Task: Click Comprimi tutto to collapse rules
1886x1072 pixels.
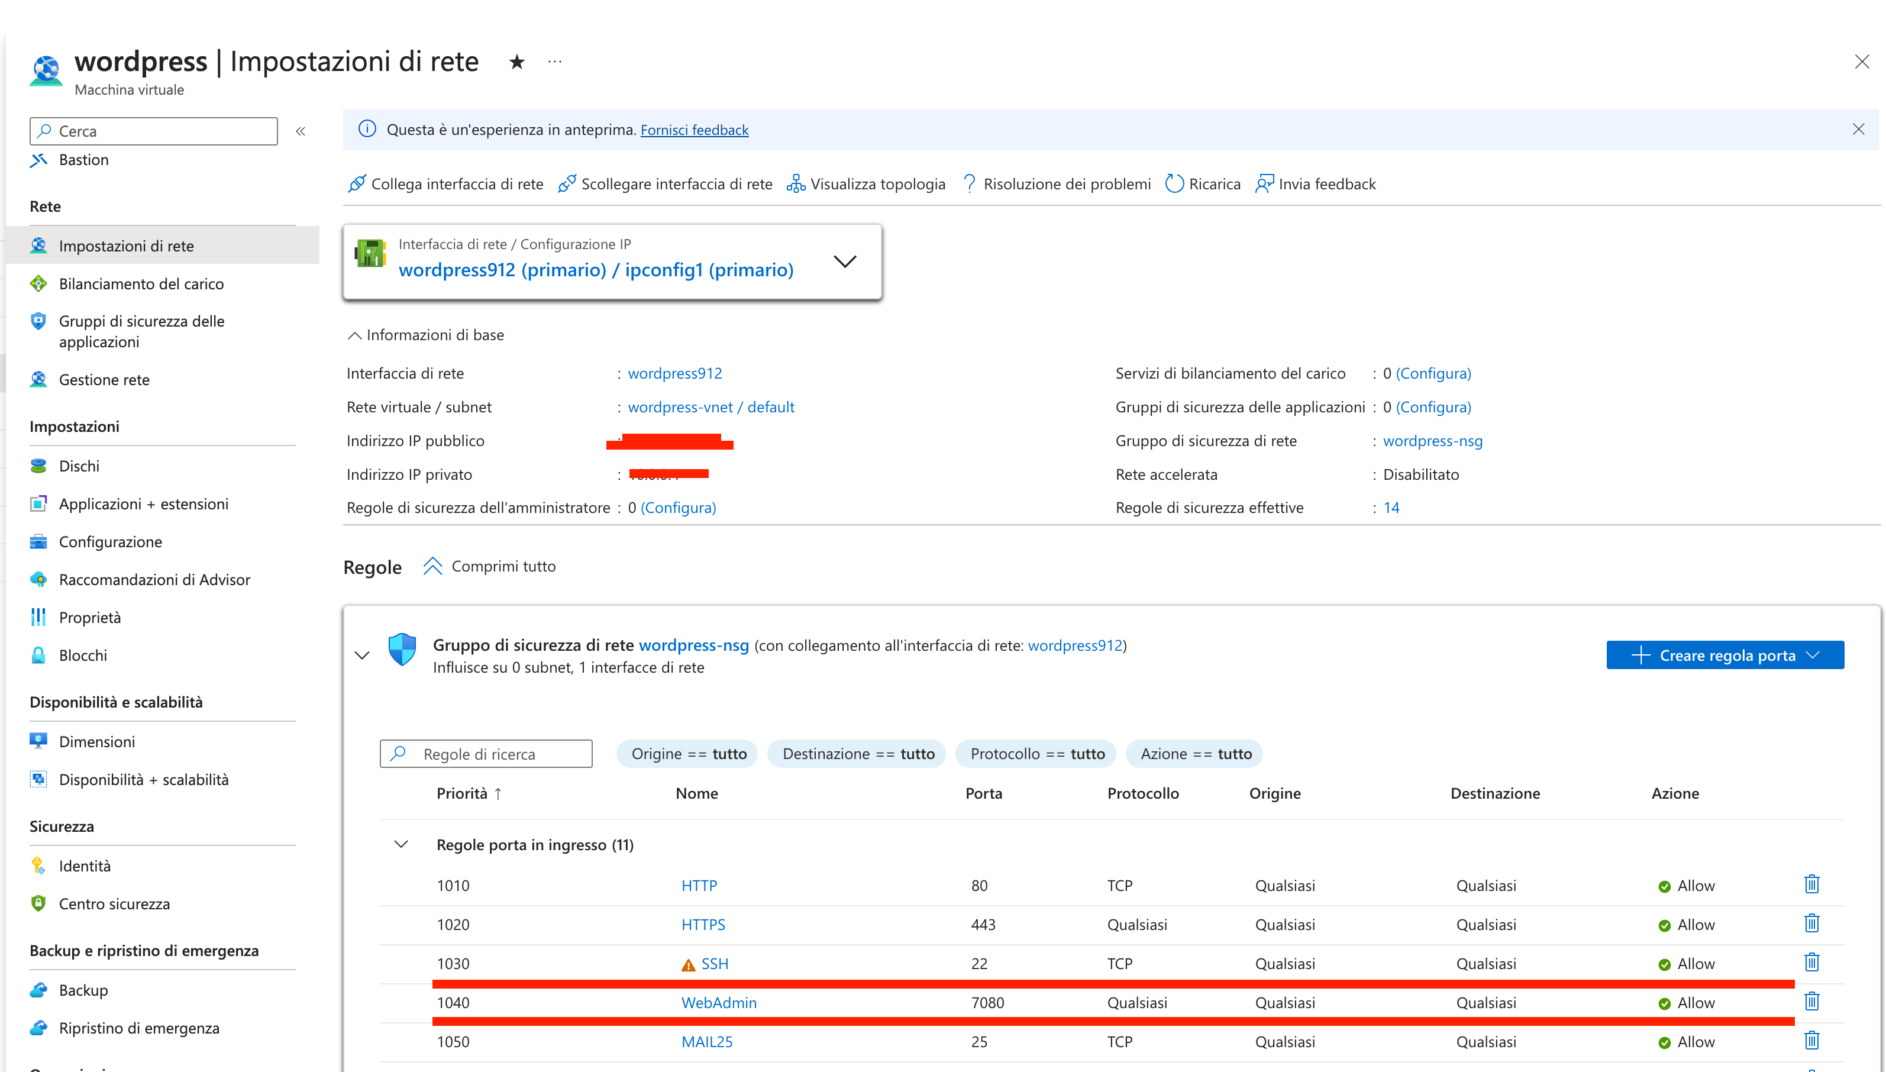Action: [489, 566]
